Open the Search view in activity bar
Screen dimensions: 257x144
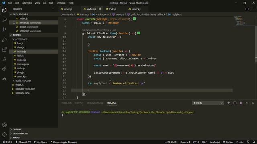coord(4,20)
